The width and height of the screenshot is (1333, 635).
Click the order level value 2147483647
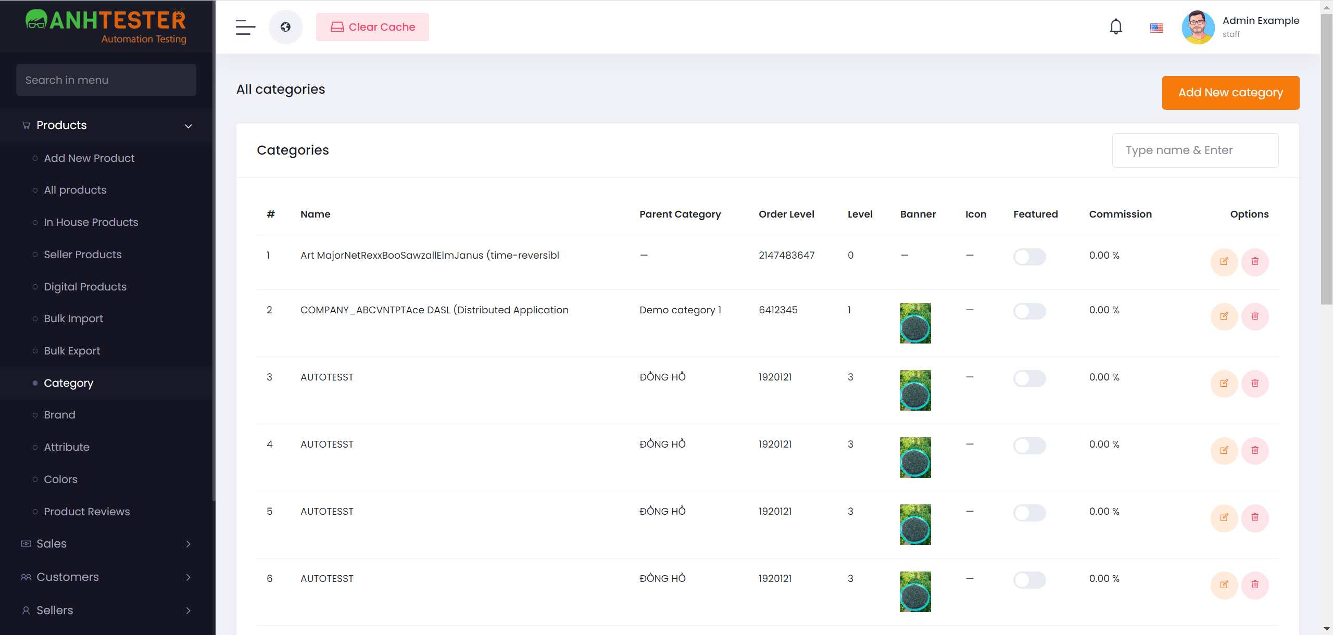786,256
